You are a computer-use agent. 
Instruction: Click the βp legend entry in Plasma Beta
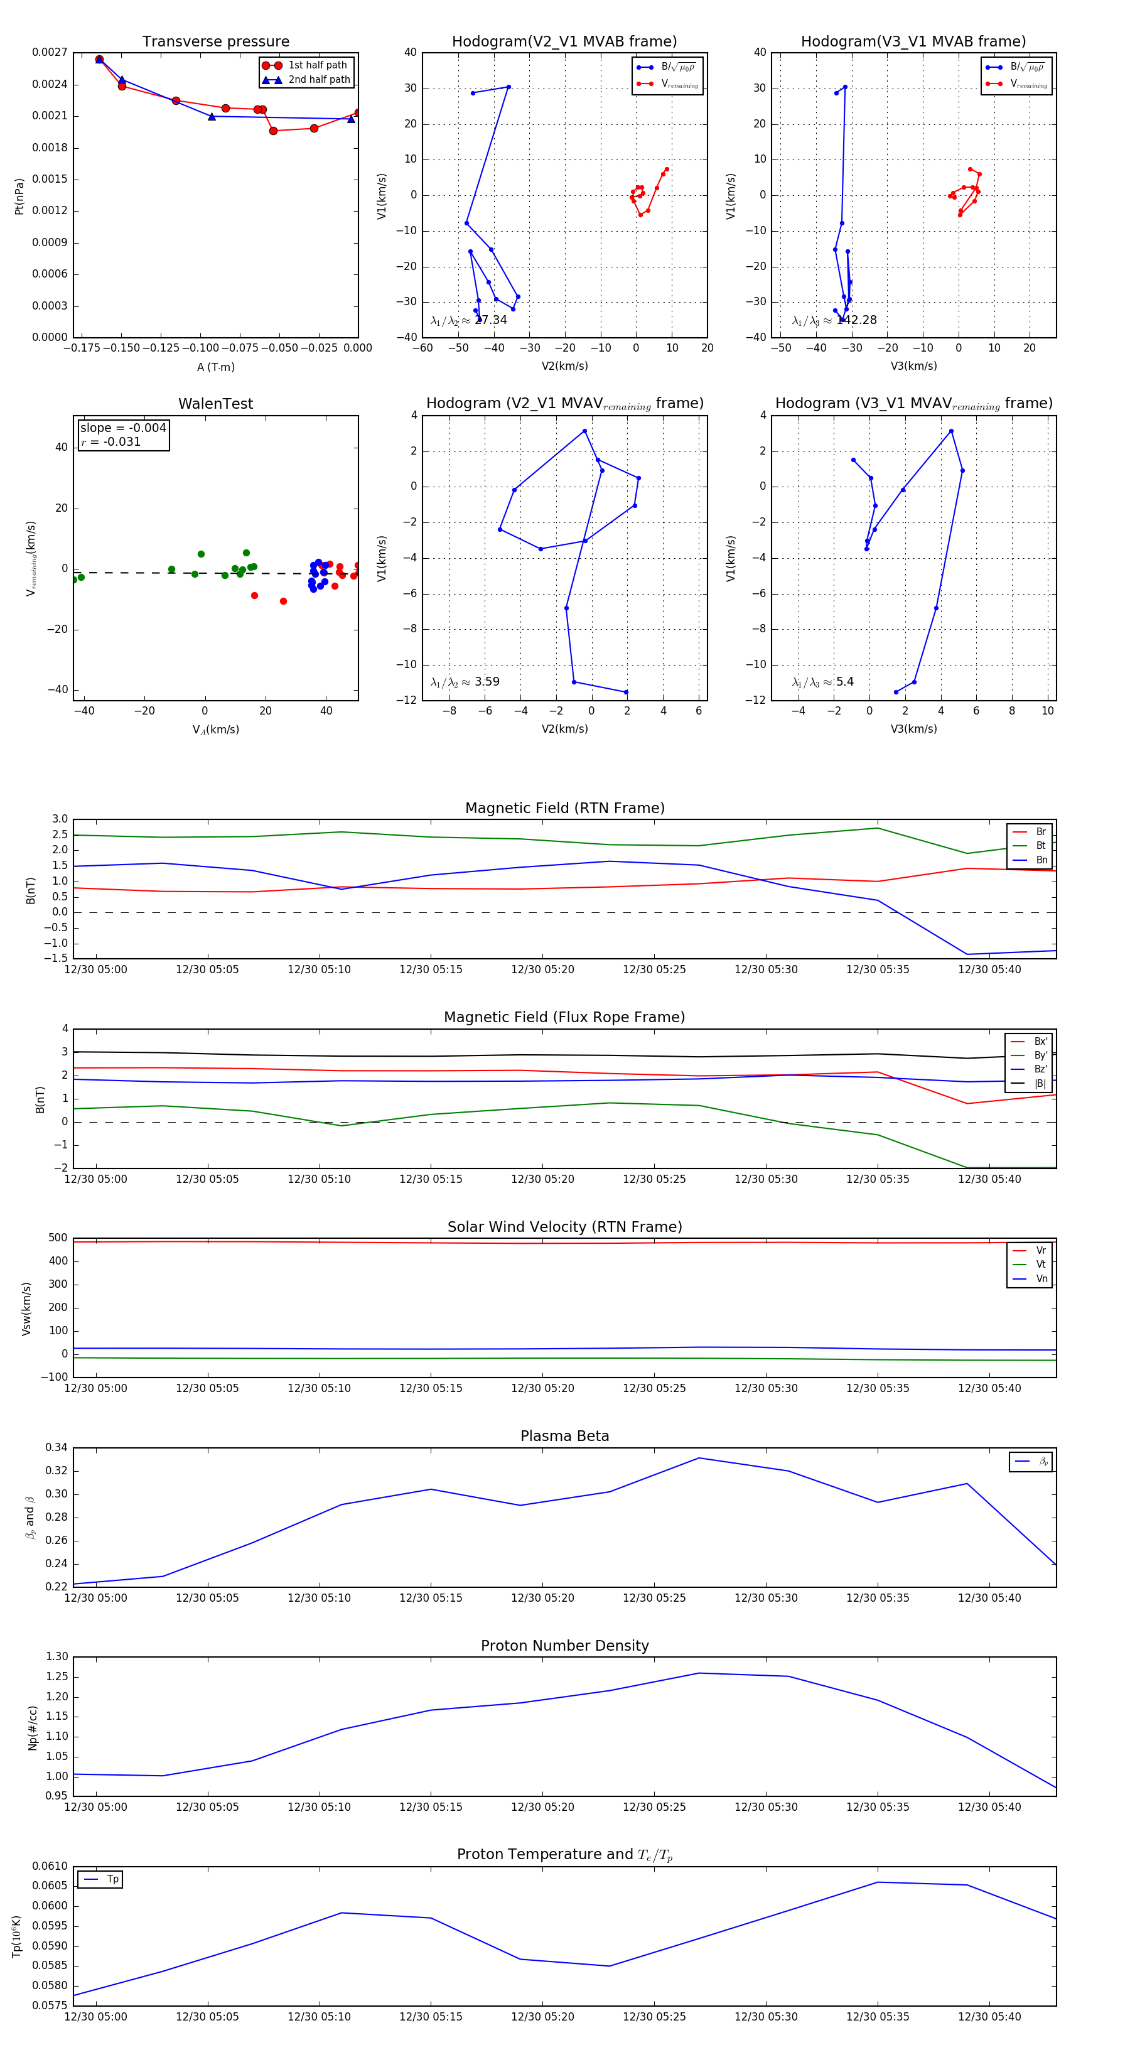(1031, 1462)
